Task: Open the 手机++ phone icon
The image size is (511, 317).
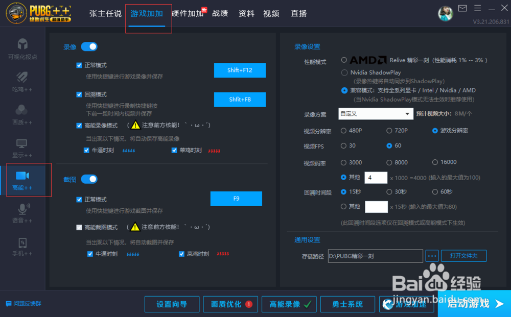Action: coord(22,243)
